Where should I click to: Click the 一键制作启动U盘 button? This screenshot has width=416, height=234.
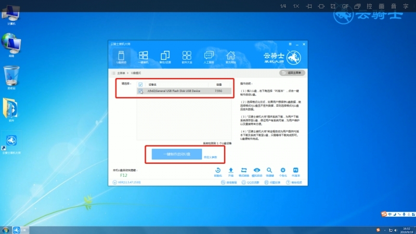177,154
